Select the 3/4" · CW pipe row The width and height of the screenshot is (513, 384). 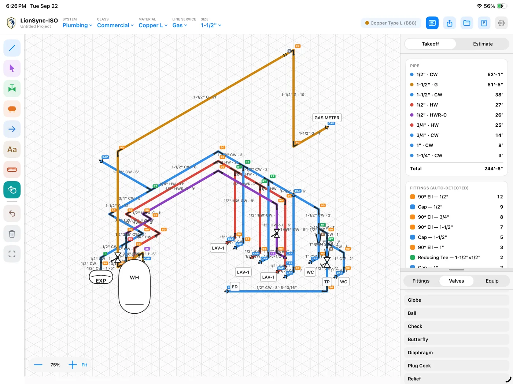pyautogui.click(x=456, y=135)
